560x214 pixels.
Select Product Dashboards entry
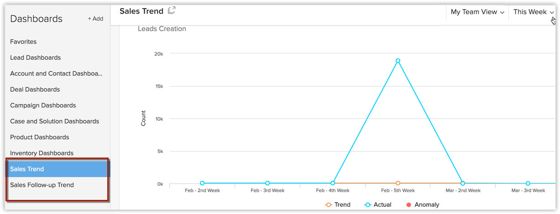click(39, 137)
